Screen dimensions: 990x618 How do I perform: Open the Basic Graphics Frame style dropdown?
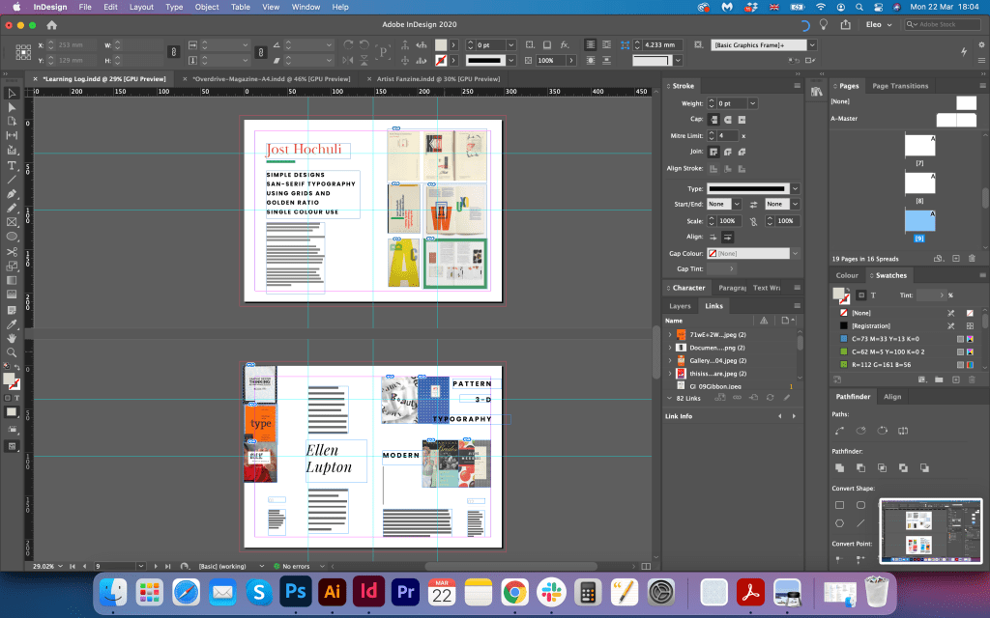point(811,45)
